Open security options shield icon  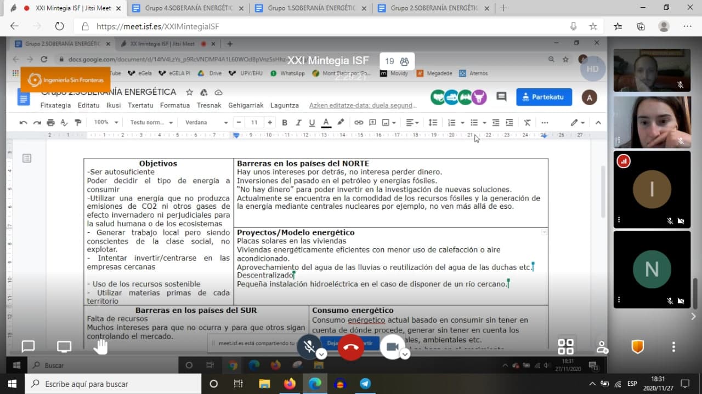(637, 346)
